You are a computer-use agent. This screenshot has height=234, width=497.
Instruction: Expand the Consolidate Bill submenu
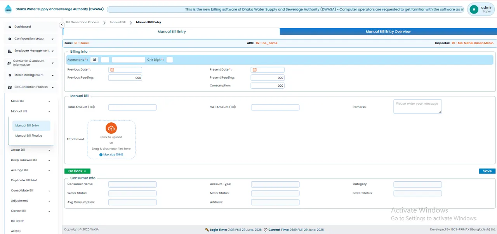pos(49,191)
